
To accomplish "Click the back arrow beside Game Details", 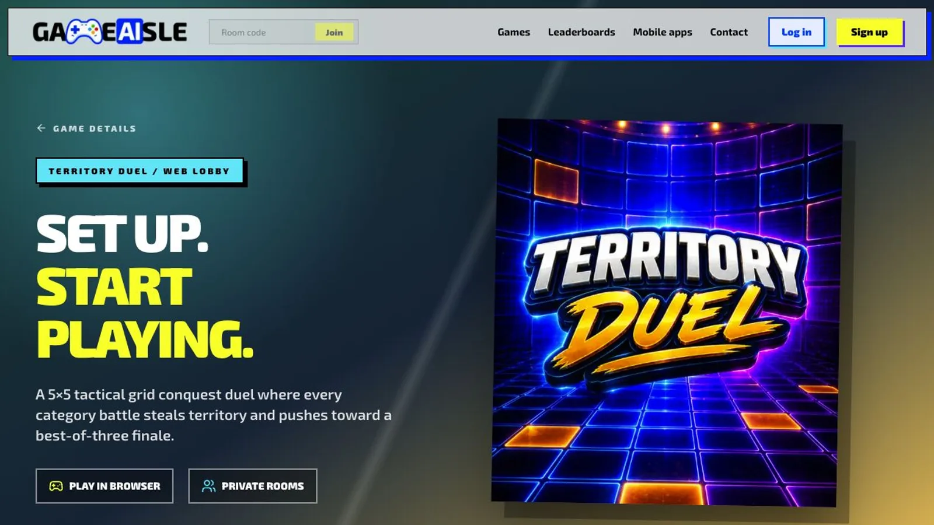I will point(41,128).
